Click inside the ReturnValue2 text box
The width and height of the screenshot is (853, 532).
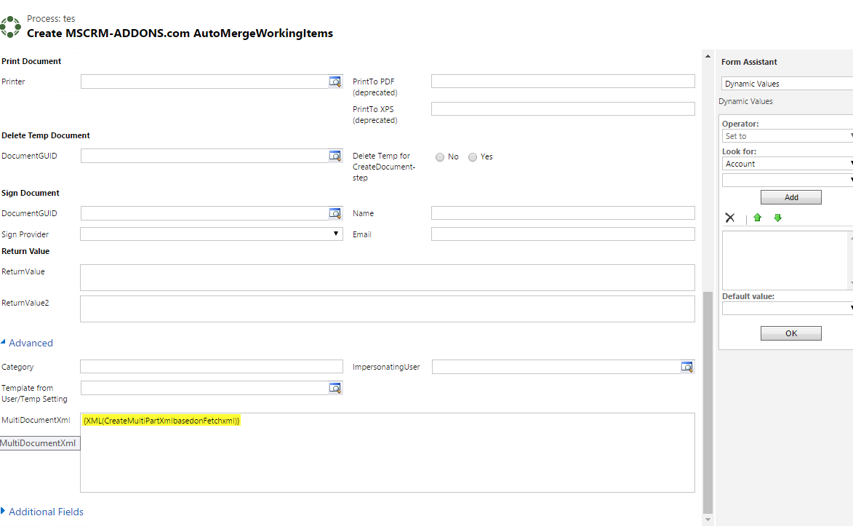pos(388,309)
